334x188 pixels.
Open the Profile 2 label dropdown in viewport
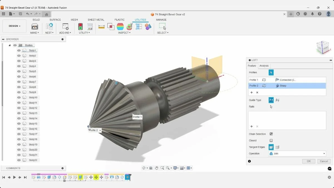click(x=100, y=130)
